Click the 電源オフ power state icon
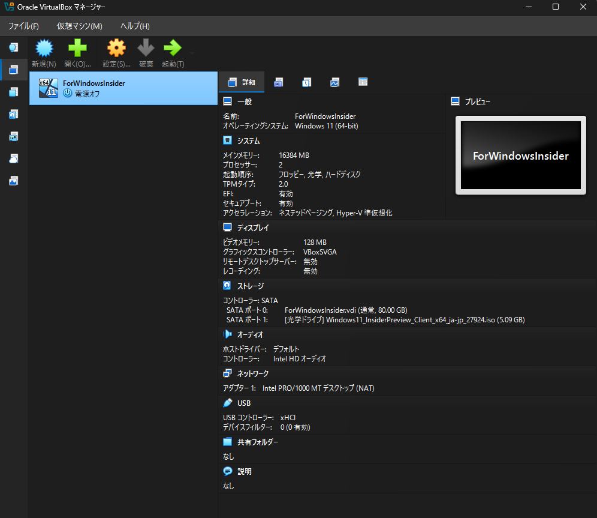Screen dimensions: 597x518 [67, 93]
